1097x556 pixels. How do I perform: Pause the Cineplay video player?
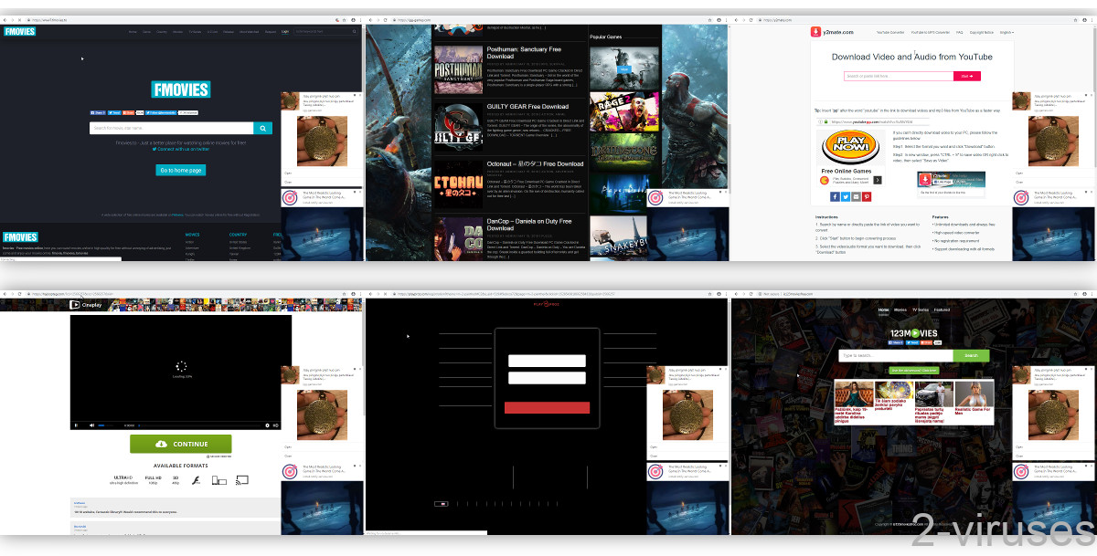[x=77, y=425]
